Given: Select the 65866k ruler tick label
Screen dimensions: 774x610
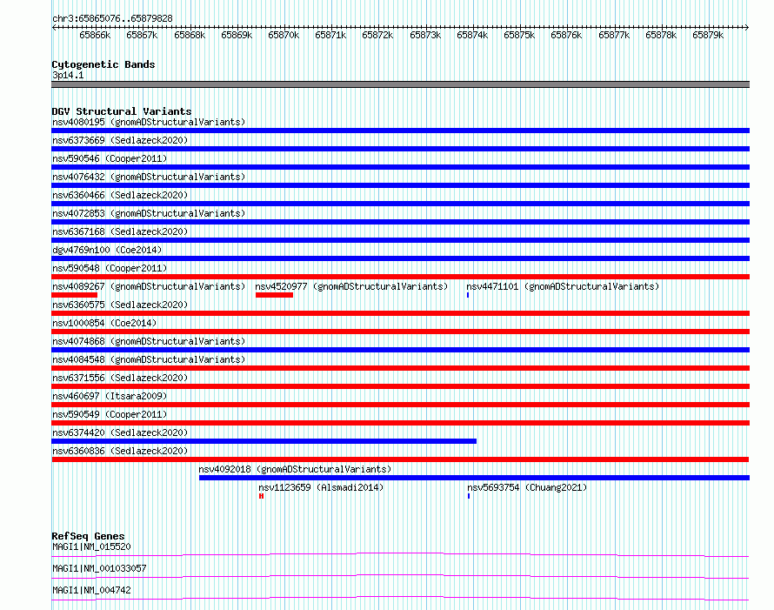Looking at the screenshot, I should pyautogui.click(x=95, y=35).
